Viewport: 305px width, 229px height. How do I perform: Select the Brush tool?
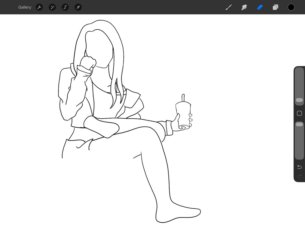click(228, 7)
